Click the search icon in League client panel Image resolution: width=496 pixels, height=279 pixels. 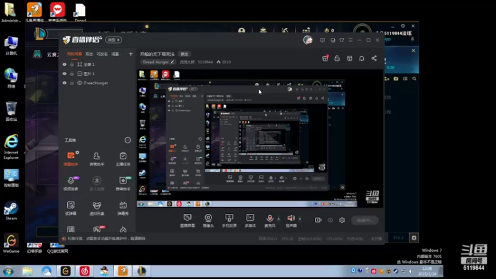point(414,79)
